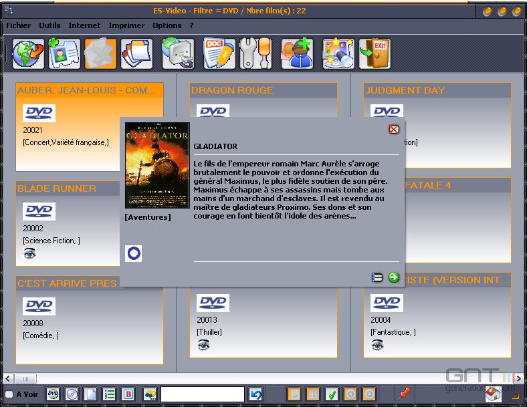Click the [Comédie, ] genre label
This screenshot has width=527, height=407.
(x=41, y=335)
